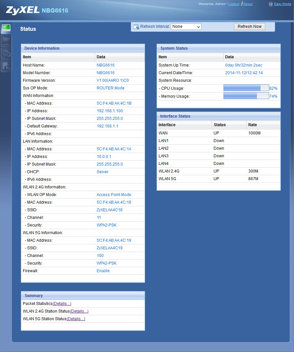Click SSID ZyXELAA4C18
Image resolution: width=294 pixels, height=352 pixels.
click(110, 210)
